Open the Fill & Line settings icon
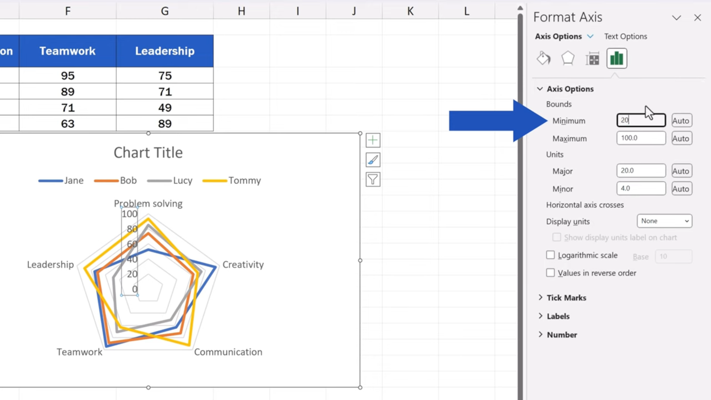The width and height of the screenshot is (711, 400). tap(543, 58)
